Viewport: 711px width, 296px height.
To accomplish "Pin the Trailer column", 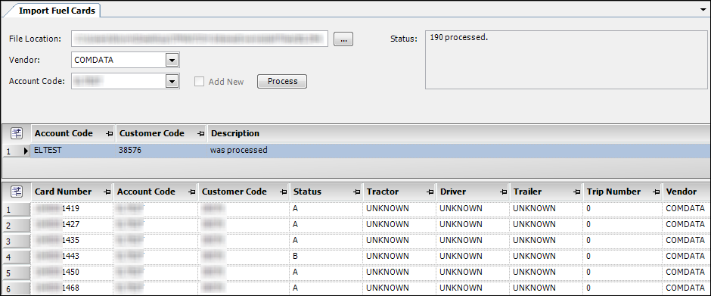I will coord(577,192).
